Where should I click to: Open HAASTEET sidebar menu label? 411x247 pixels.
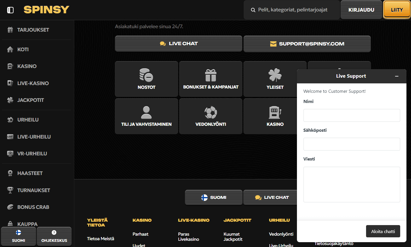[30, 173]
